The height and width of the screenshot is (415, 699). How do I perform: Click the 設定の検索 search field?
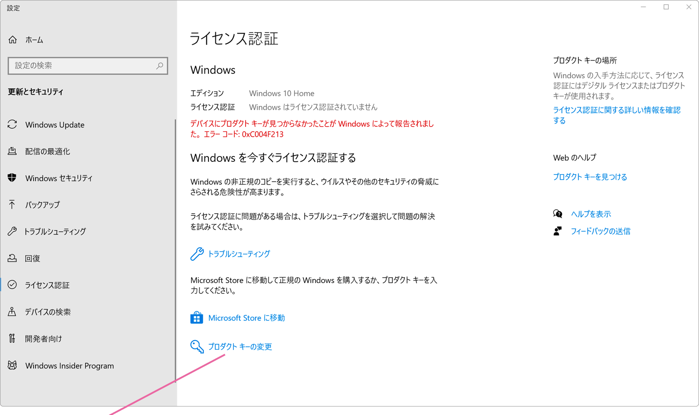[88, 66]
